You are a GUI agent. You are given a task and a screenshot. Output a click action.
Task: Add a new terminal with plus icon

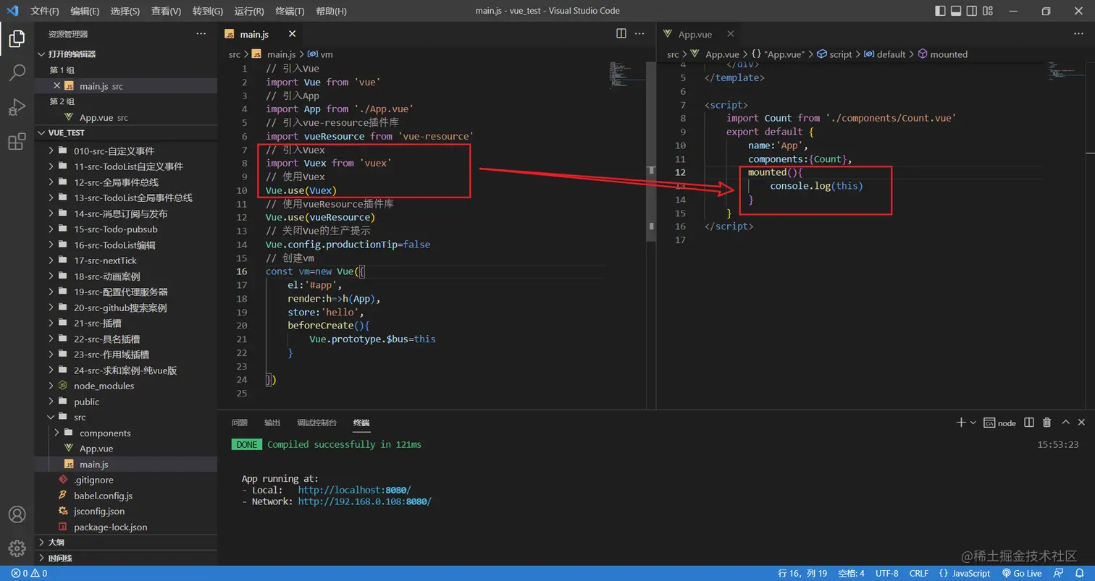coord(961,423)
